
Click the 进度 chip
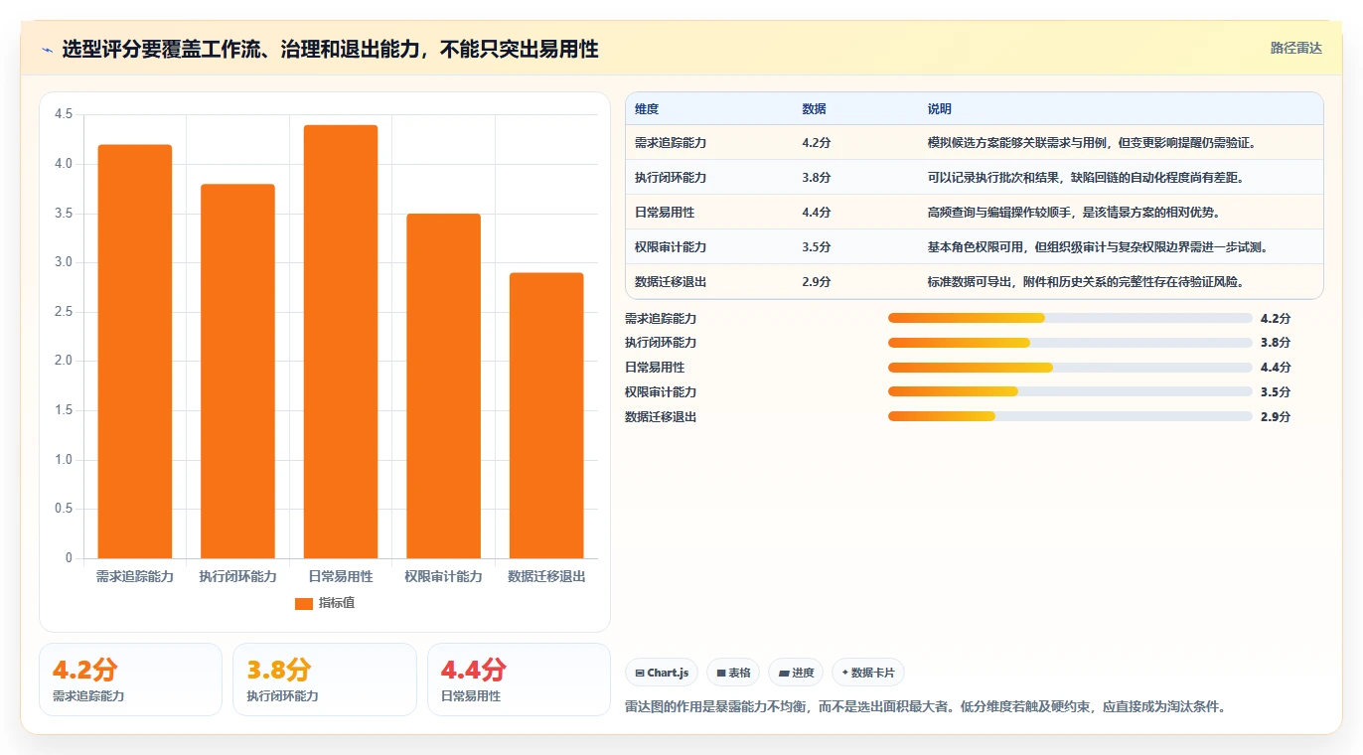point(796,673)
